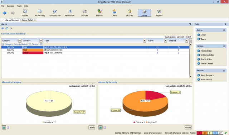Viewport: 229px width, 135px height.
Task: Open the Security toolbar icon
Action: click(129, 13)
